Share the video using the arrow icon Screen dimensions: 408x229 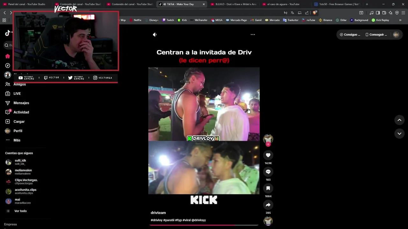268,205
